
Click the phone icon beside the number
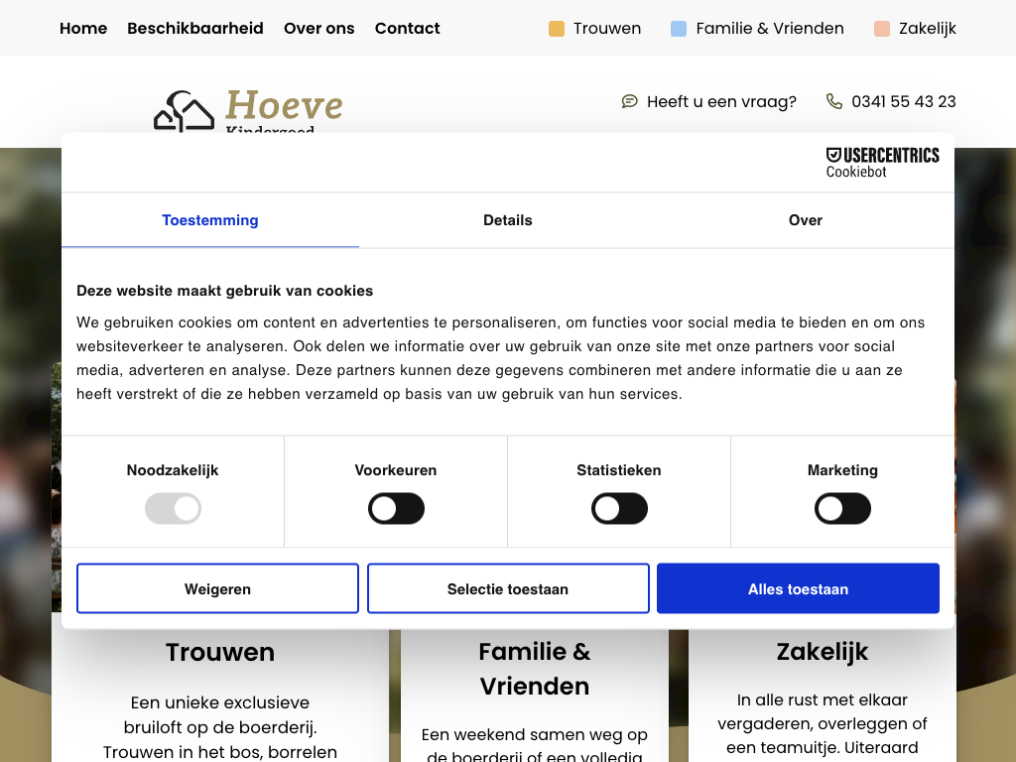point(833,101)
